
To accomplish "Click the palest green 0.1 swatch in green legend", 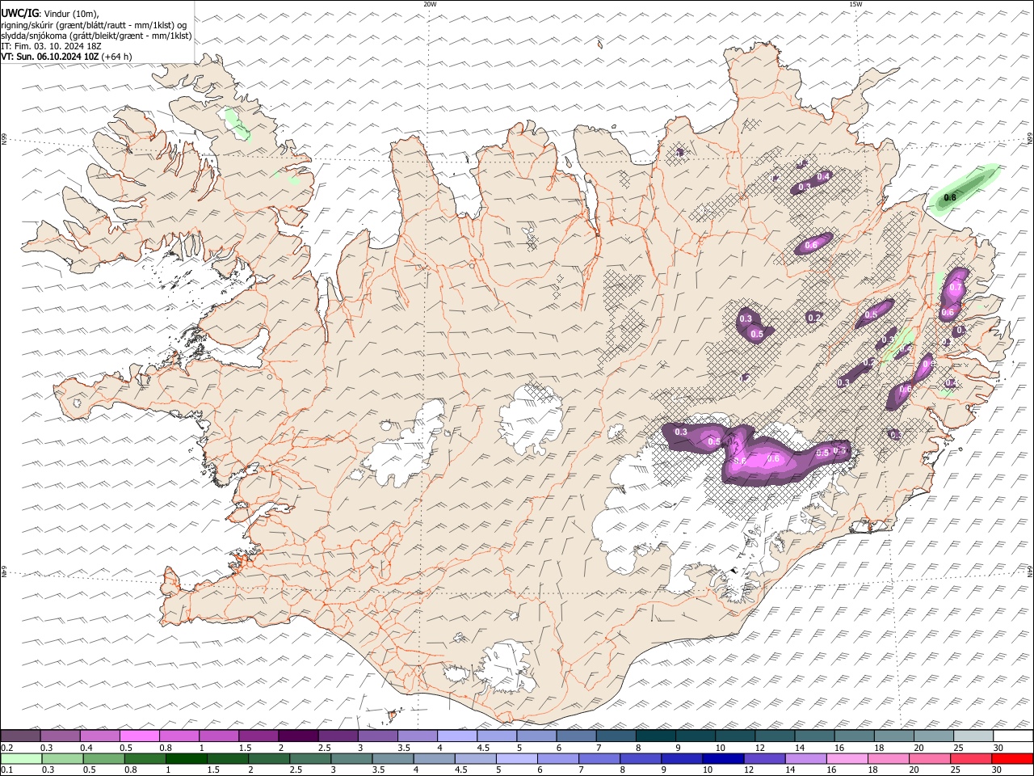I will tap(20, 758).
